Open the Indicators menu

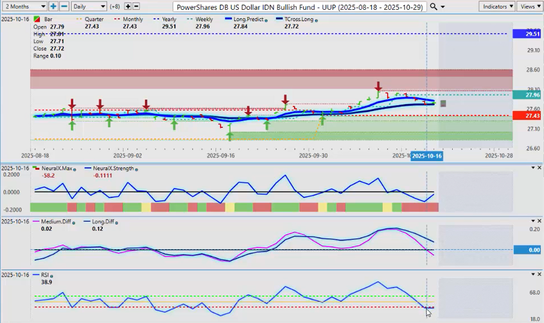point(496,6)
